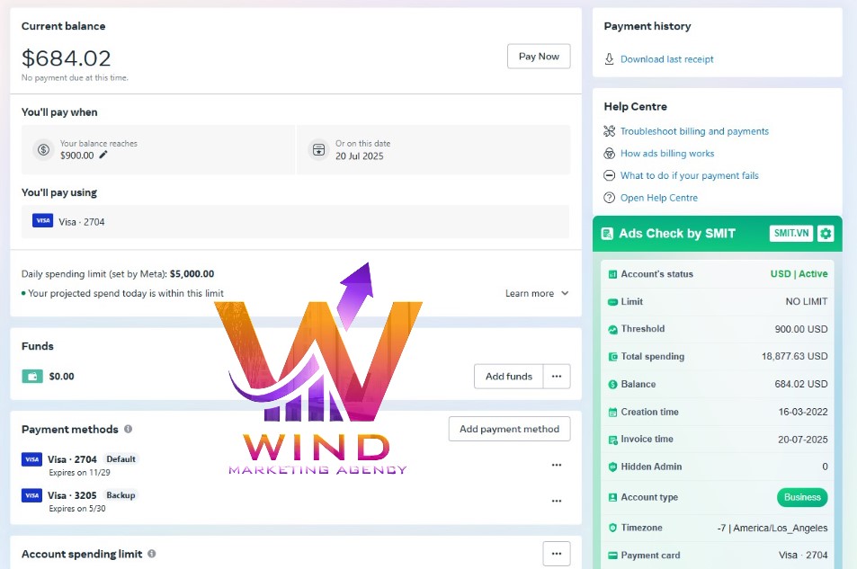The height and width of the screenshot is (569, 857).
Task: Click the Visa 2704 card logo
Action: click(x=31, y=459)
